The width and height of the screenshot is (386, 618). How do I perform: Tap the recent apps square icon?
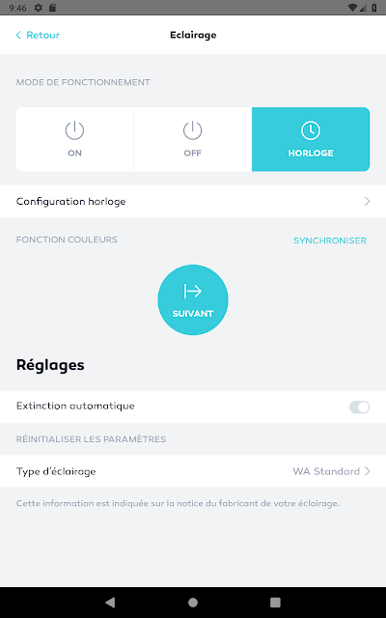point(275,603)
